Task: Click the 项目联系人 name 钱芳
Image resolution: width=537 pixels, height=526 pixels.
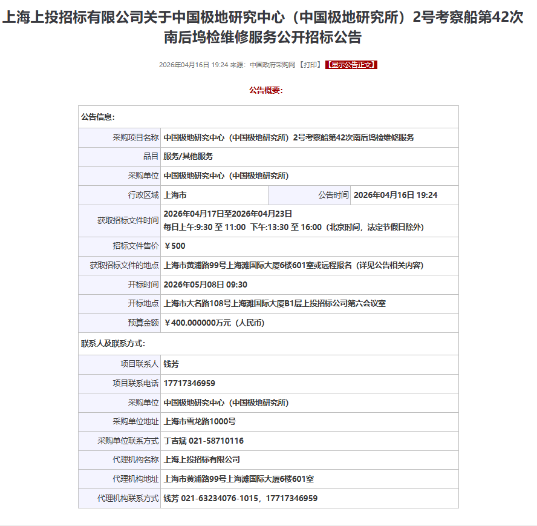Action: point(171,364)
